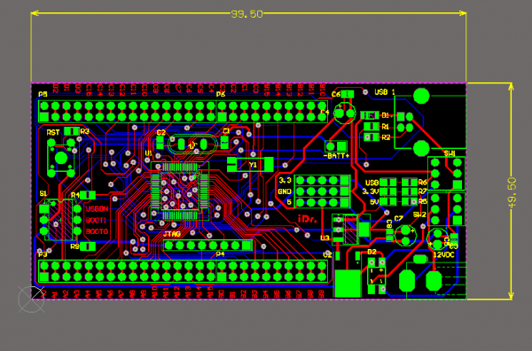Click the Y1 crystal designator
The width and height of the screenshot is (532, 351).
[253, 165]
